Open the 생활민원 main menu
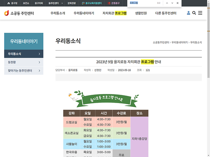 141,13
